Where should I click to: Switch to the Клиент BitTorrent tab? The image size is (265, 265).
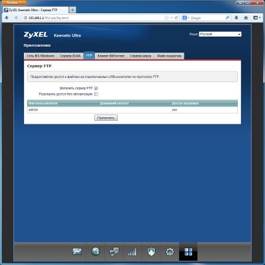point(111,56)
